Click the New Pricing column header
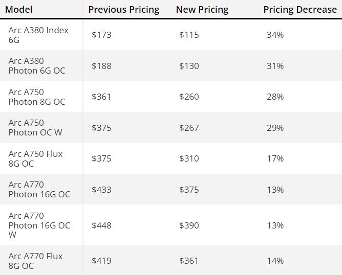This screenshot has height=275, width=342. coord(202,10)
